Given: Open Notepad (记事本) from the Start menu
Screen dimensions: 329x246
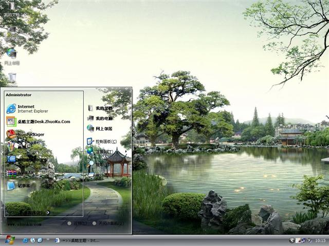Looking at the screenshot, I should [18, 186].
